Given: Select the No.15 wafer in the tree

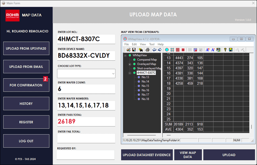Looking at the screenshot, I should pyautogui.click(x=145, y=86).
